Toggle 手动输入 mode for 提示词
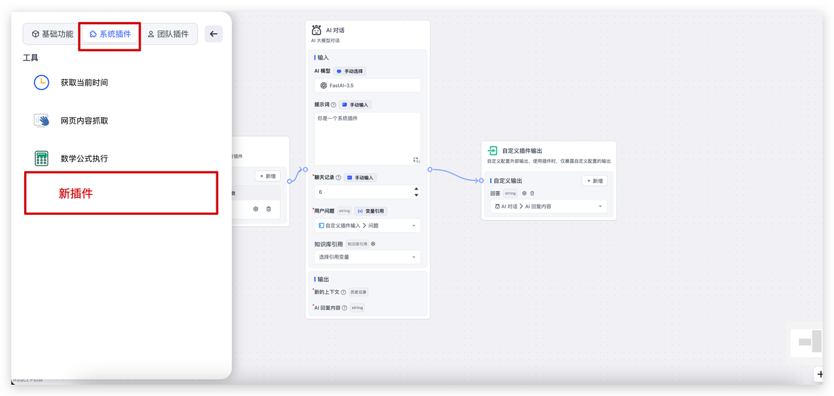This screenshot has height=396, width=834. click(x=356, y=105)
